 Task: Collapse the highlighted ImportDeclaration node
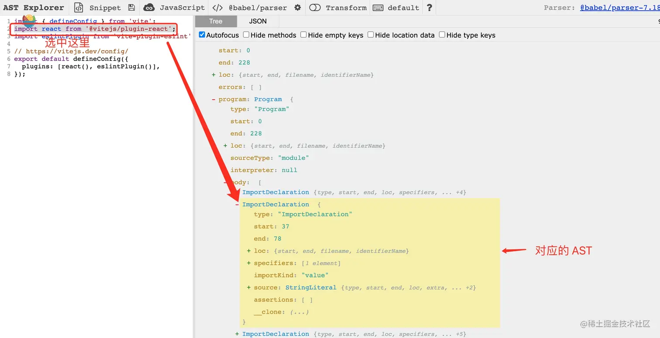[237, 204]
